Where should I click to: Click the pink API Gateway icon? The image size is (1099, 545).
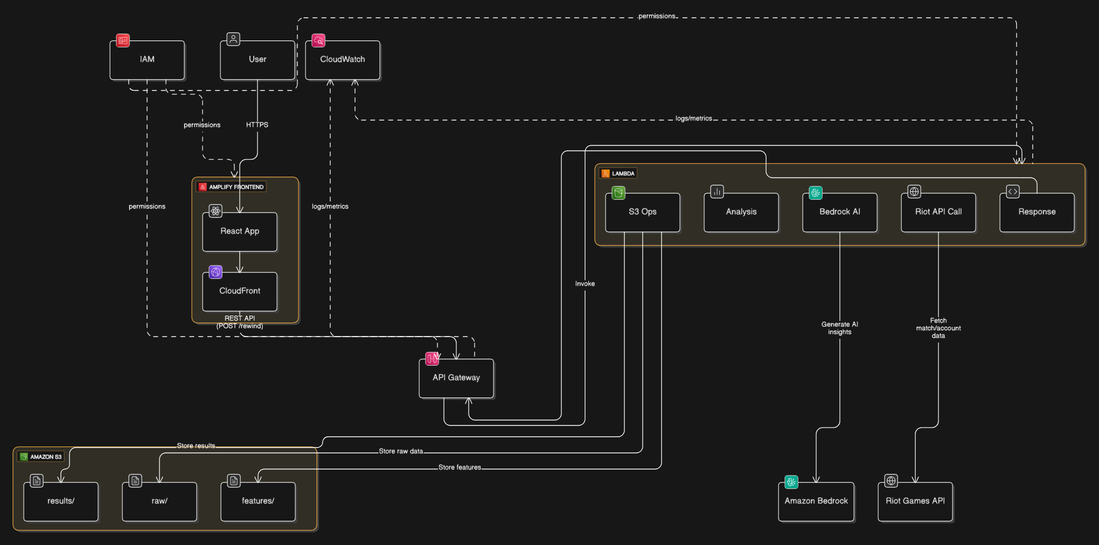coord(432,358)
